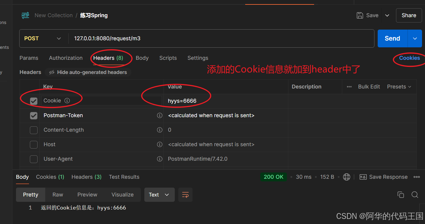Select the Preview view
This screenshot has width=425, height=224.
coord(87,195)
